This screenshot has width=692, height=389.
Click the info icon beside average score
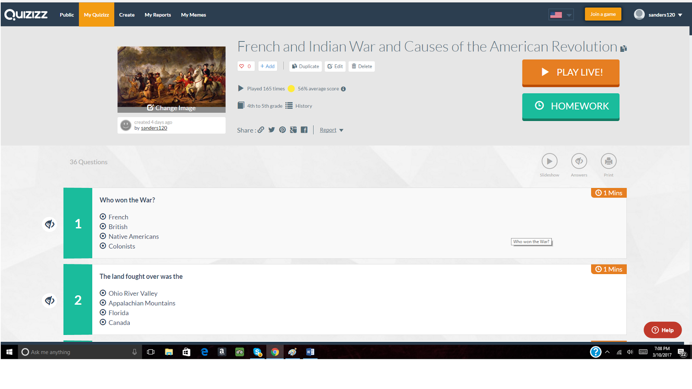click(343, 89)
